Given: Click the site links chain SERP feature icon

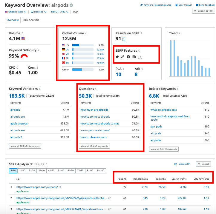Looking at the screenshot, I should [123, 57].
